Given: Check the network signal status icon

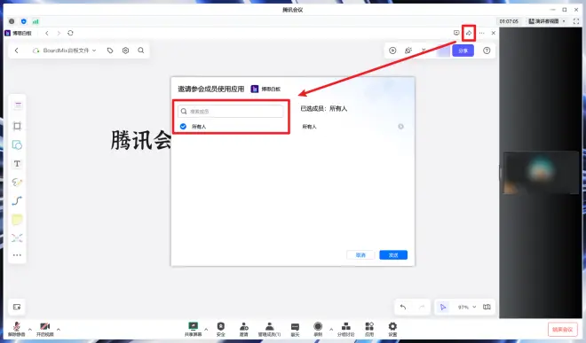Looking at the screenshot, I should coord(36,21).
